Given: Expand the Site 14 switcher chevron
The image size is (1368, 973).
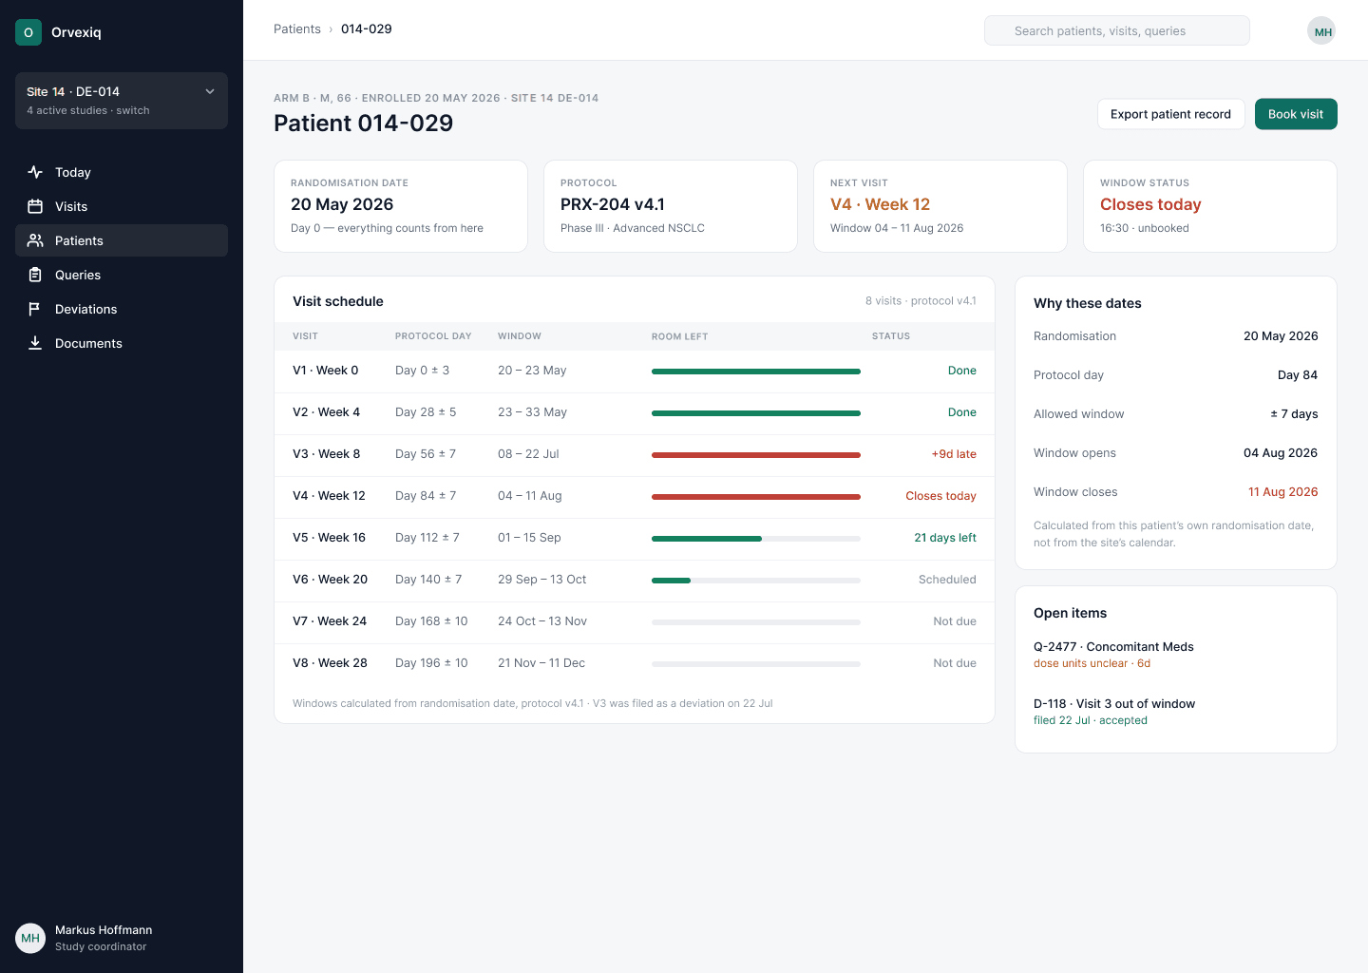Looking at the screenshot, I should (210, 91).
